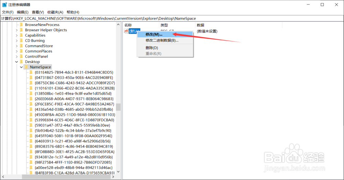The width and height of the screenshot is (344, 180).
Task: Expand the Browser Helper Objects key
Action: coord(17,30)
